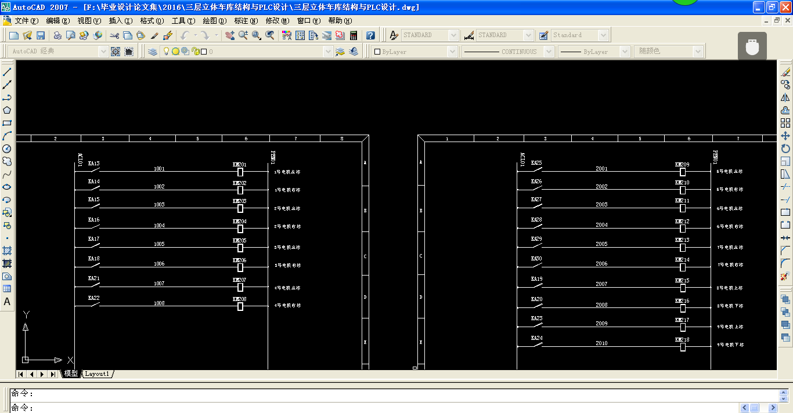Open Workspace Settings gear icon
This screenshot has width=793, height=413.
(x=116, y=52)
